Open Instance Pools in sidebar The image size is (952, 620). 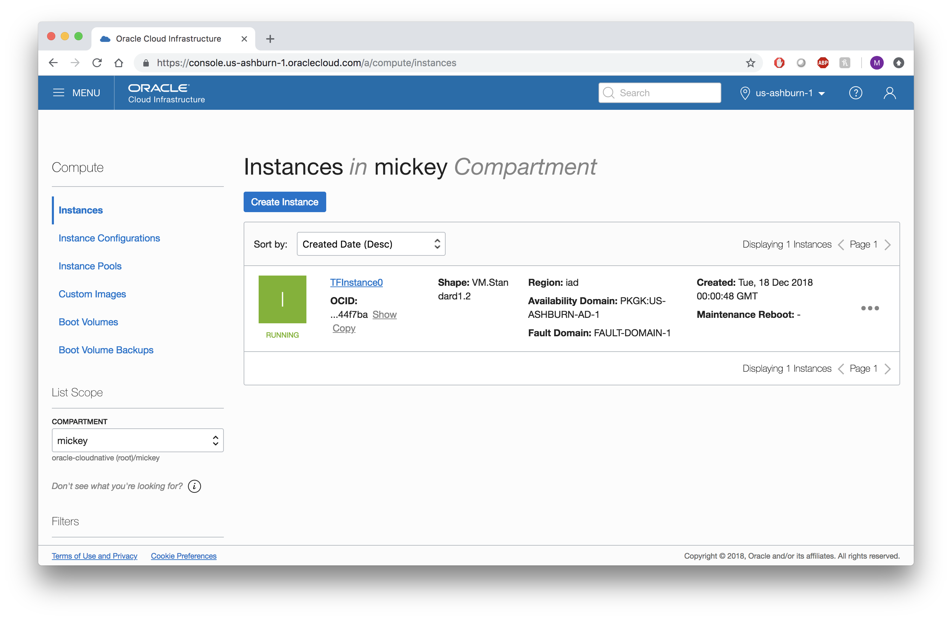click(90, 266)
